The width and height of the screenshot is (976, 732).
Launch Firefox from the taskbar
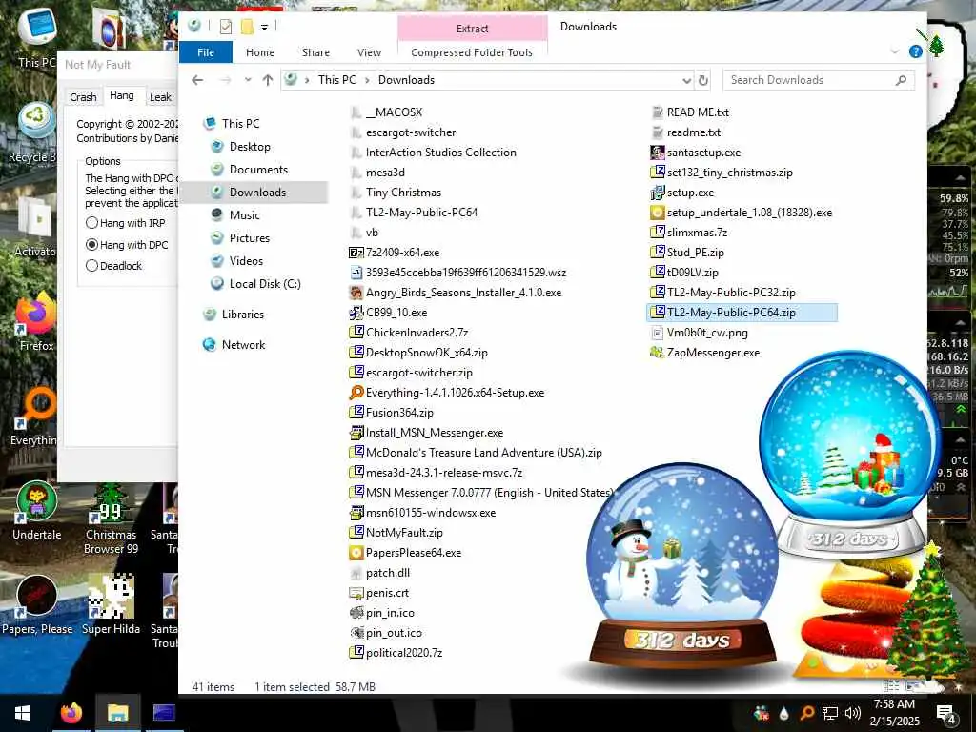click(71, 713)
